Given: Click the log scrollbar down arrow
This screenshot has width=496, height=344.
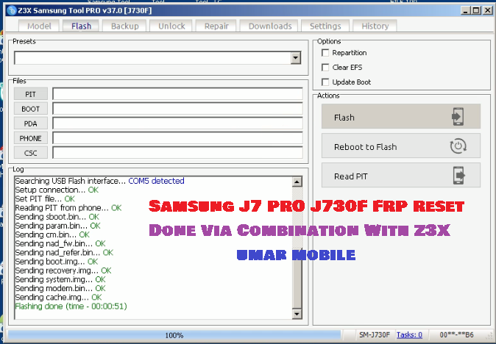Looking at the screenshot, I should (x=297, y=314).
